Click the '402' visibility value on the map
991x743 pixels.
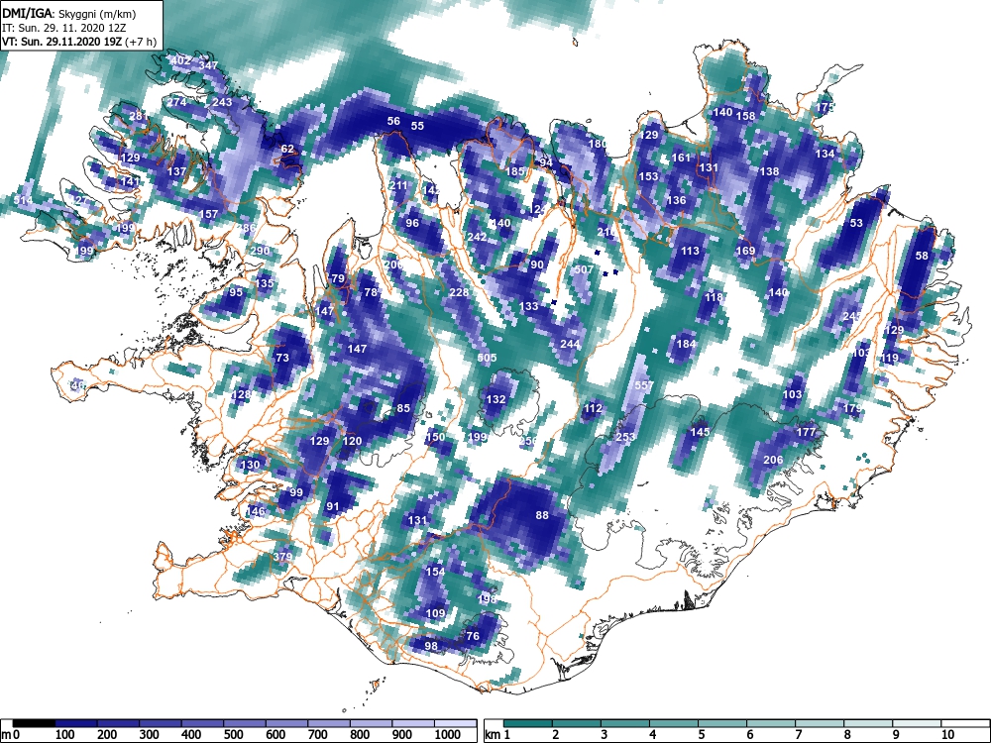[x=180, y=60]
